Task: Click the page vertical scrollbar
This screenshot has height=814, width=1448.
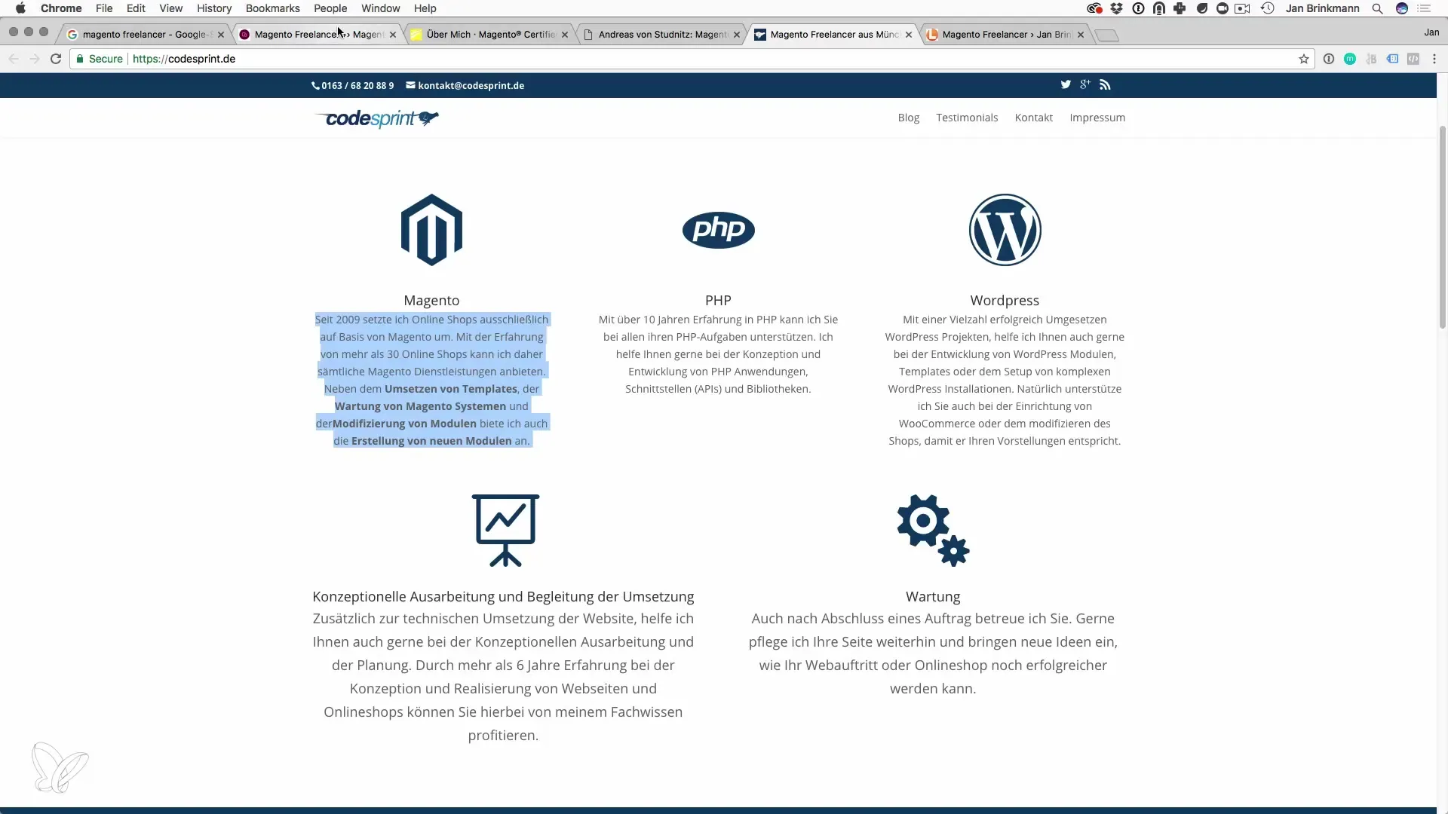Action: 1443,226
